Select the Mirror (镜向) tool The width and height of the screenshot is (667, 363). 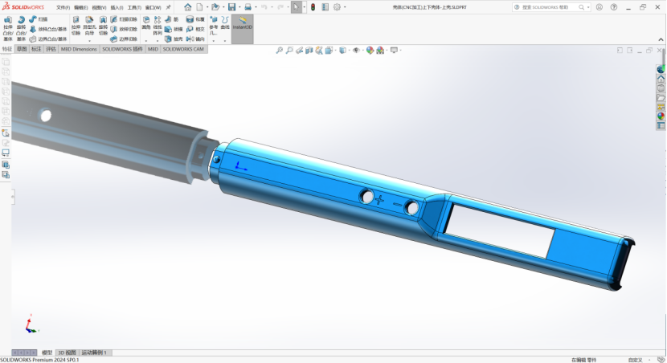(x=195, y=39)
